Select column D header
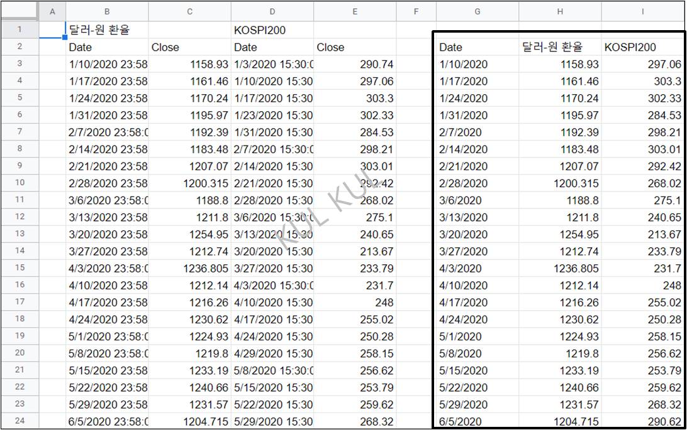687x430 pixels. 272,12
